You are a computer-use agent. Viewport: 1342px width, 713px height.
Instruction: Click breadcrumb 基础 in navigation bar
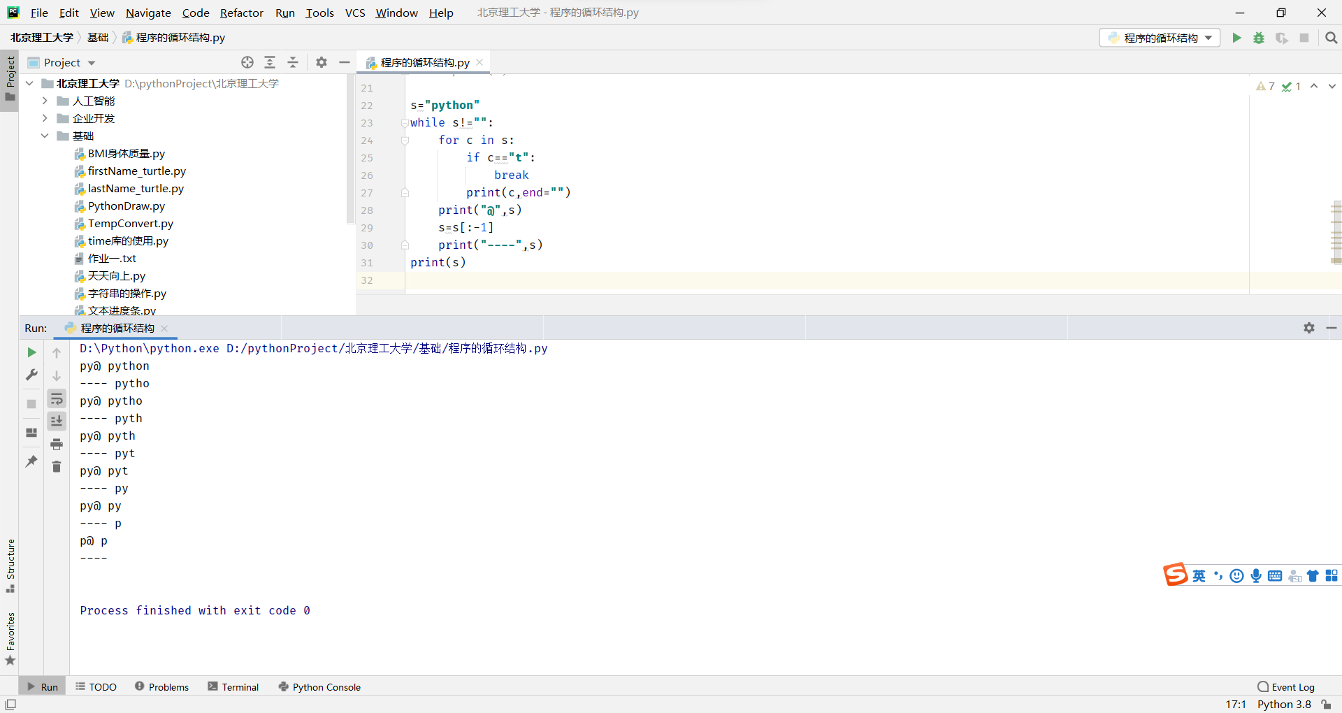(x=98, y=37)
